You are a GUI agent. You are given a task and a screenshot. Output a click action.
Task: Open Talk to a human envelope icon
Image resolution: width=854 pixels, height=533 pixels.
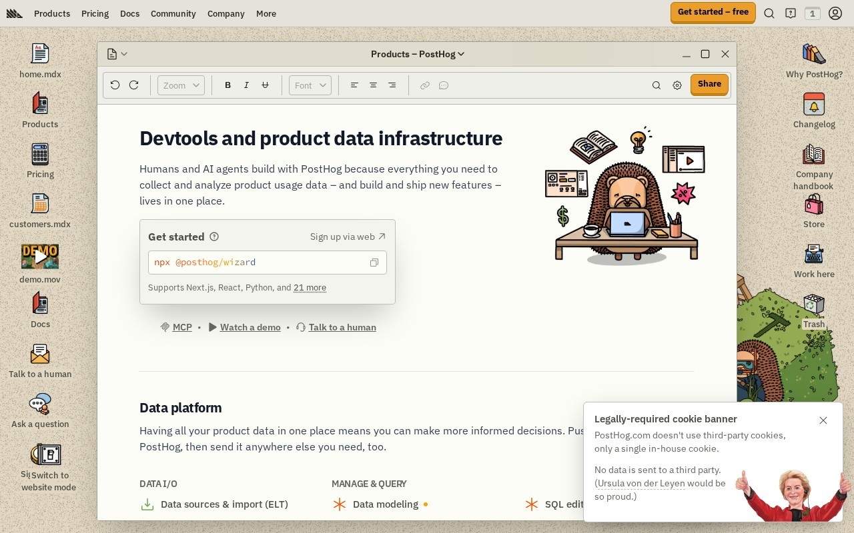pos(40,360)
